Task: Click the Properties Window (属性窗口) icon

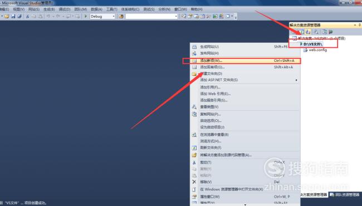Action: (x=194, y=197)
